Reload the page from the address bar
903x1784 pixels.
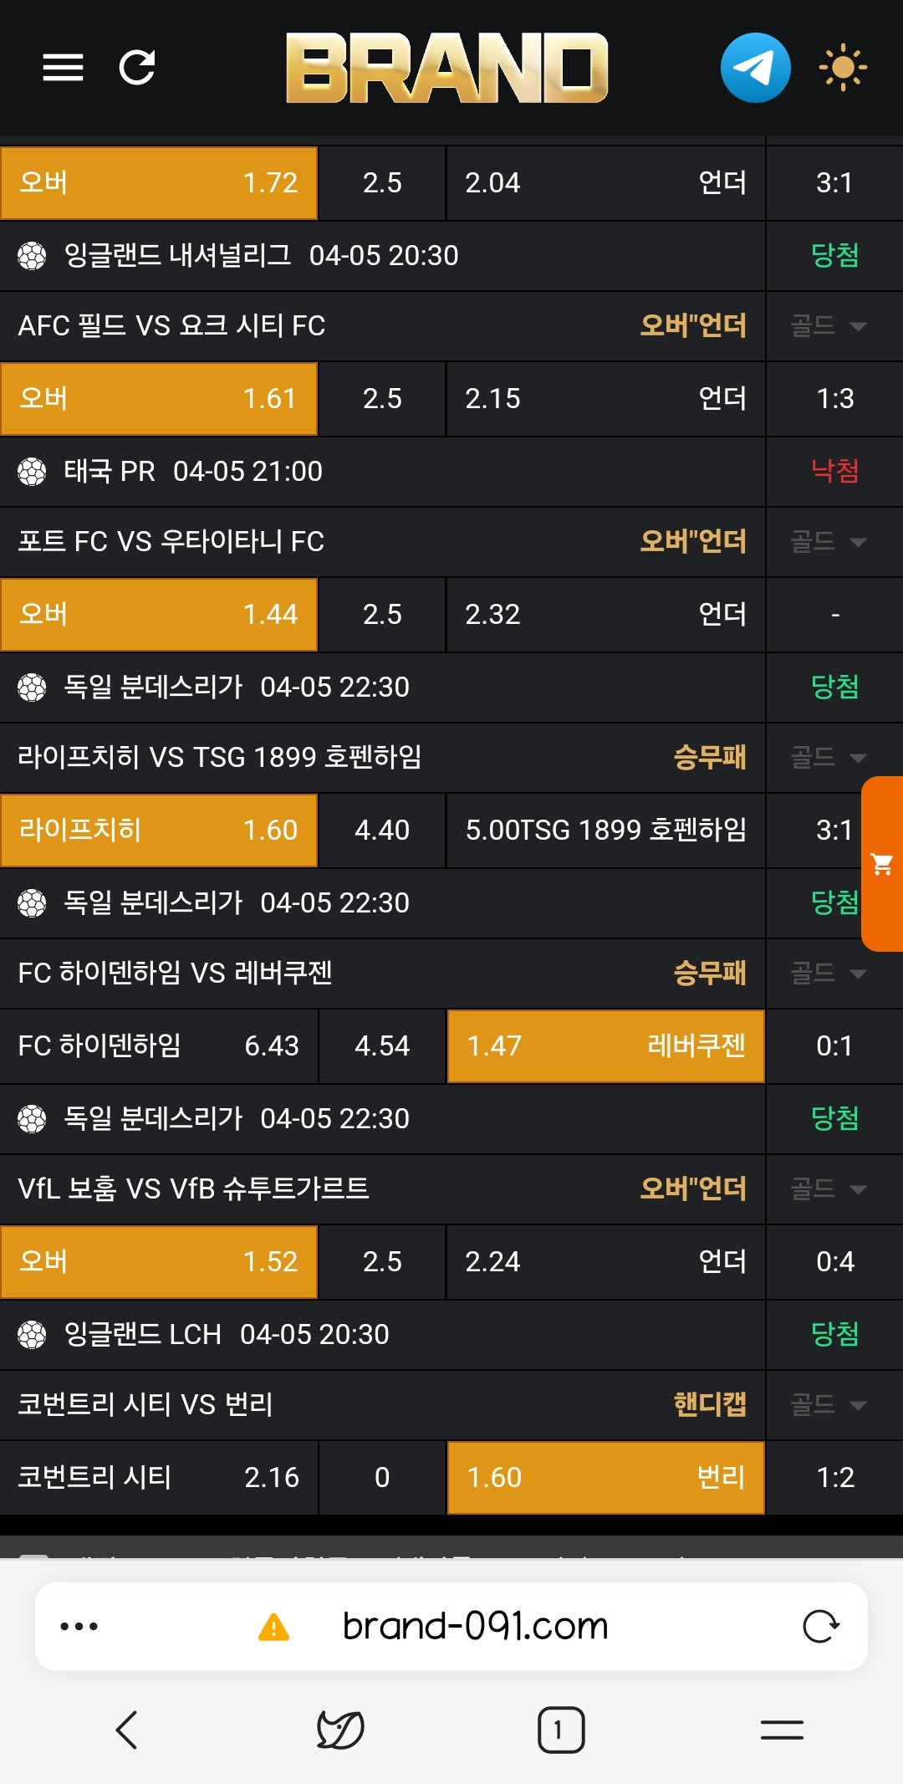(x=820, y=1627)
